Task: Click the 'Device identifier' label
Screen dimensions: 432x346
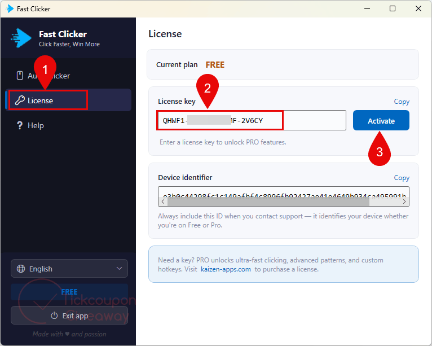Action: tap(185, 178)
